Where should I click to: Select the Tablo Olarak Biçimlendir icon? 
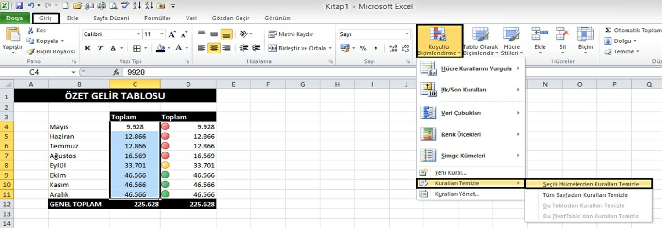coord(480,35)
